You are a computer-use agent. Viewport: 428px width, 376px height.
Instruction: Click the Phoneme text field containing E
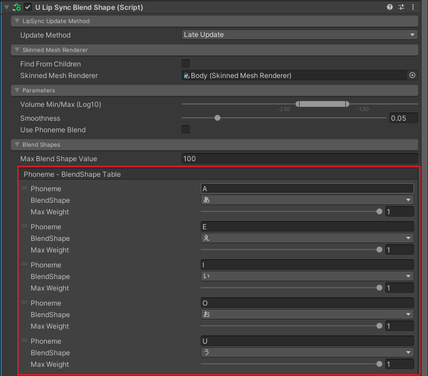point(307,226)
